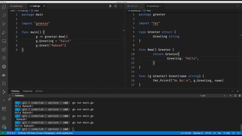The height and width of the screenshot is (136, 242).
Task: Click greeter.New() call on line 6
Action: tap(56, 37)
